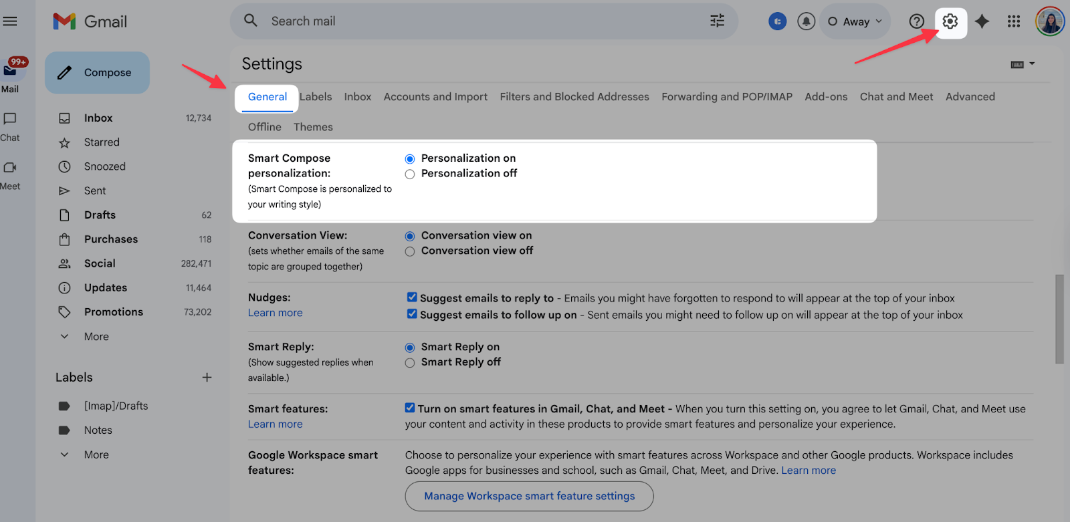Click Learn more under Nudges
1070x522 pixels.
[276, 313]
